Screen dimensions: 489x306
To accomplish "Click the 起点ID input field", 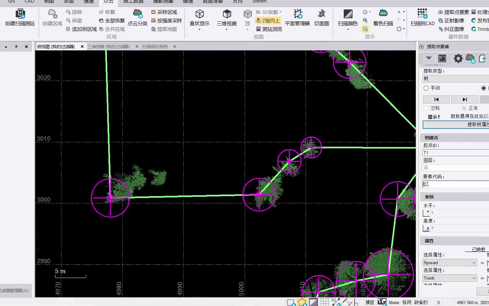I will tap(456, 153).
